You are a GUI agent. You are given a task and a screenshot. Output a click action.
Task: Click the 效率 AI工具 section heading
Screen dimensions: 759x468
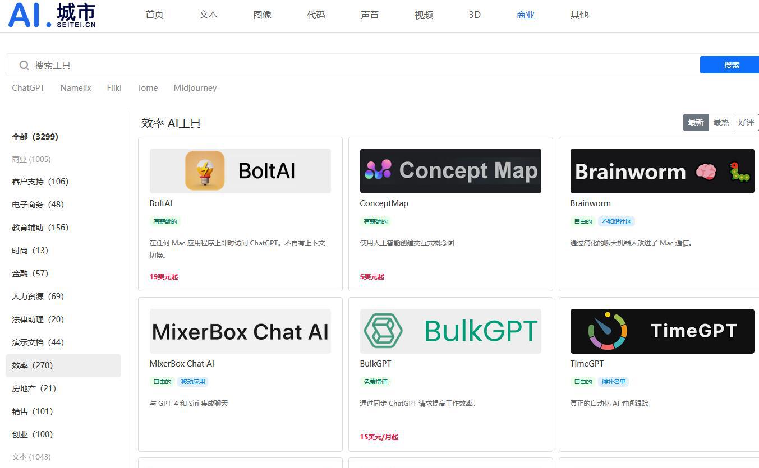(171, 123)
